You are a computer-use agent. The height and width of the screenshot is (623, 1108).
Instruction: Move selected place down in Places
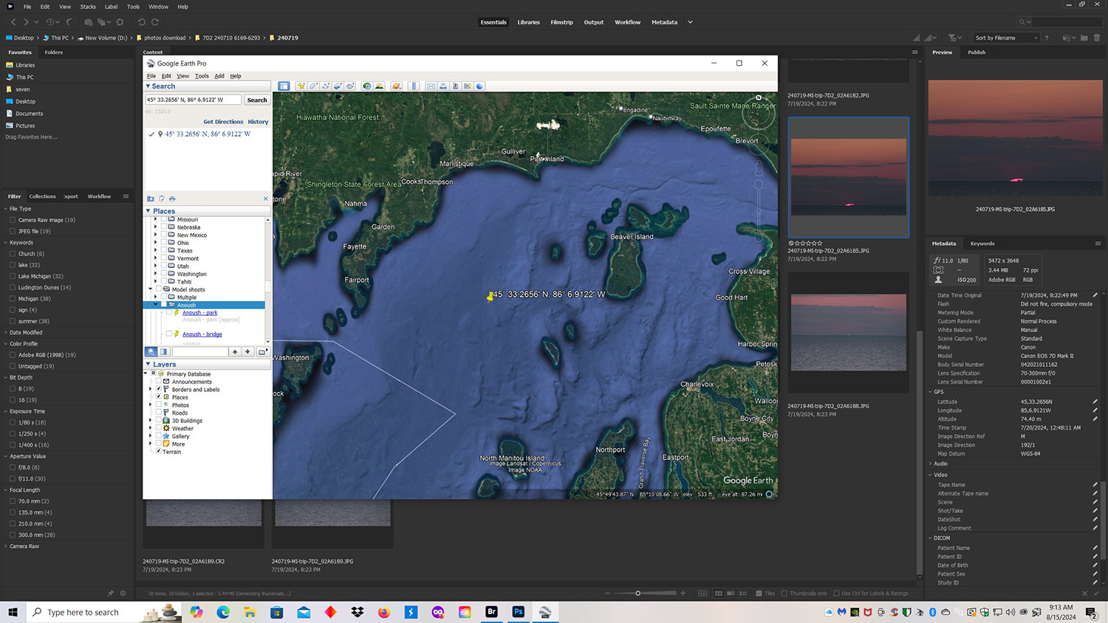(x=248, y=352)
